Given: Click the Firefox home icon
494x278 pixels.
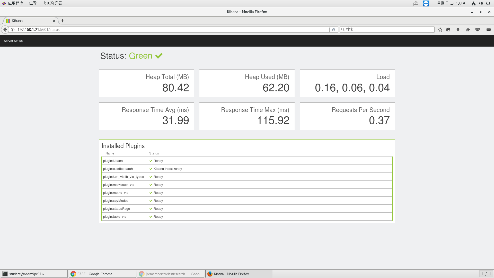Looking at the screenshot, I should click(468, 30).
